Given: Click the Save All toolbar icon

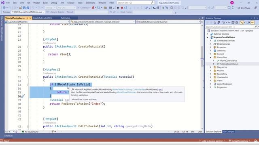Looking at the screenshot, I should [28, 8].
